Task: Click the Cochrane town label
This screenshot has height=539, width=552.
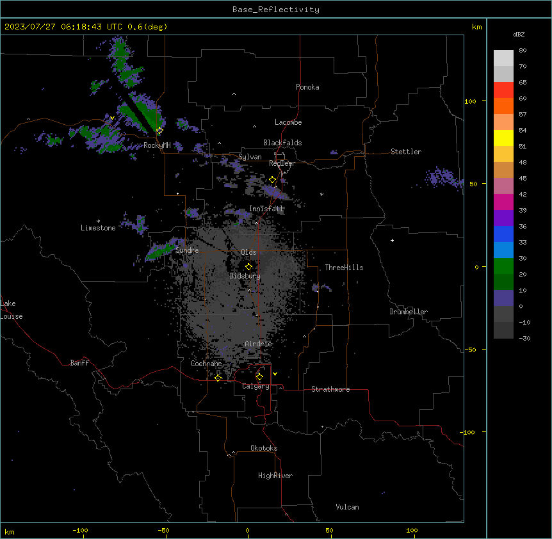Action: [206, 364]
